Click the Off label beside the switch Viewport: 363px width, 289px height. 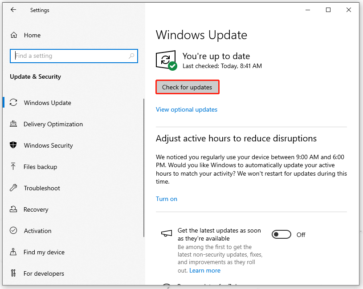click(x=301, y=235)
